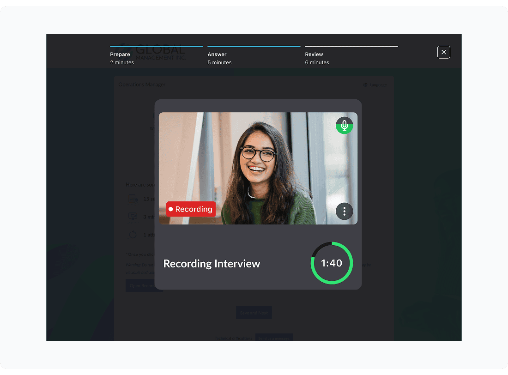Click the Operations Manager title text
Viewport: 508px width, 375px height.
pyautogui.click(x=142, y=85)
